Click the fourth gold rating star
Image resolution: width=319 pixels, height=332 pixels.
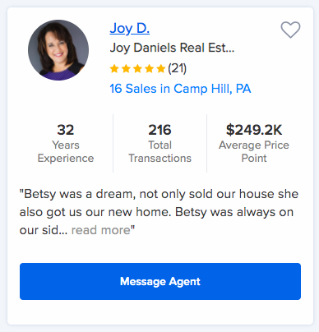point(150,68)
